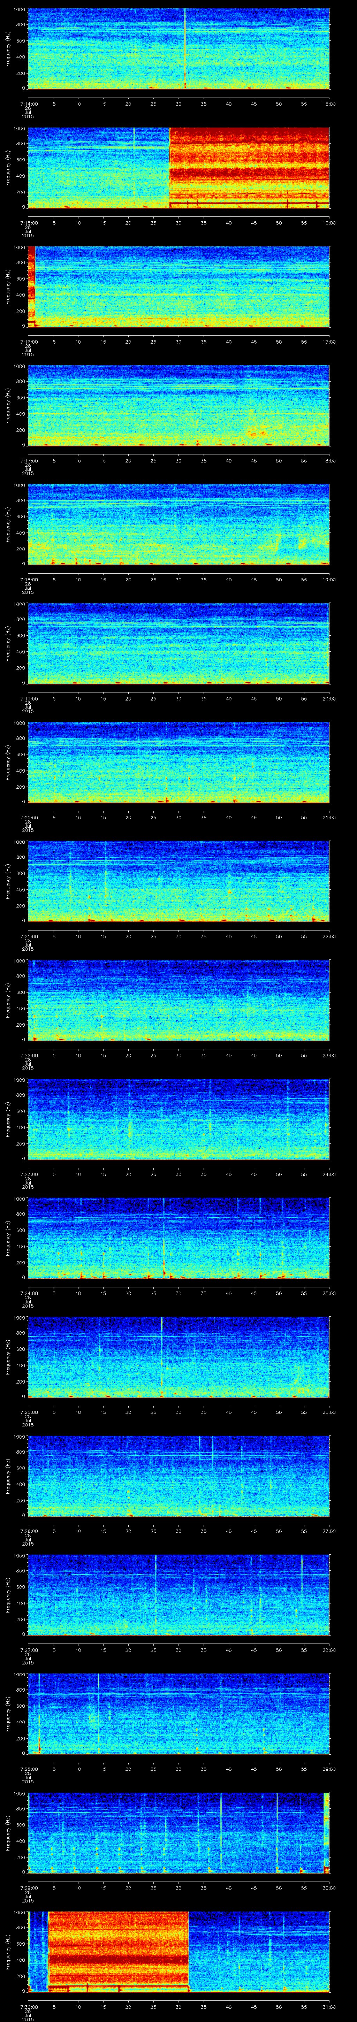
Task: Select the spectrogram panel of the 7:23:00 row
Action: [x=179, y=1119]
